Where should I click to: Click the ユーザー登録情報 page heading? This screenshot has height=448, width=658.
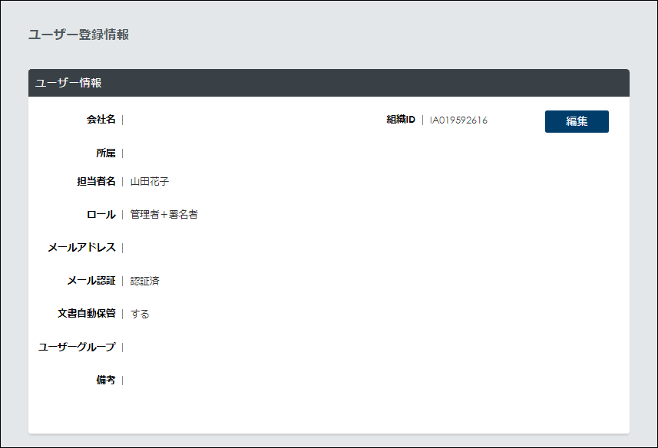pos(78,35)
